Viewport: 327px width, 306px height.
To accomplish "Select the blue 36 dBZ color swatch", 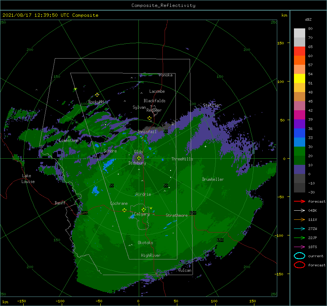I will (x=299, y=133).
